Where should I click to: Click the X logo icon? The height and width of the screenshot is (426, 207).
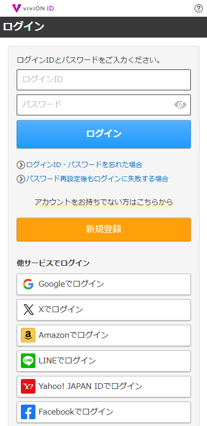click(x=28, y=310)
